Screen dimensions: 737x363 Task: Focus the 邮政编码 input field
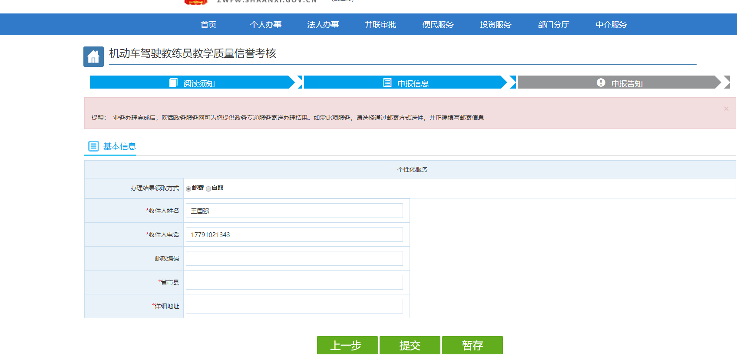pos(294,258)
